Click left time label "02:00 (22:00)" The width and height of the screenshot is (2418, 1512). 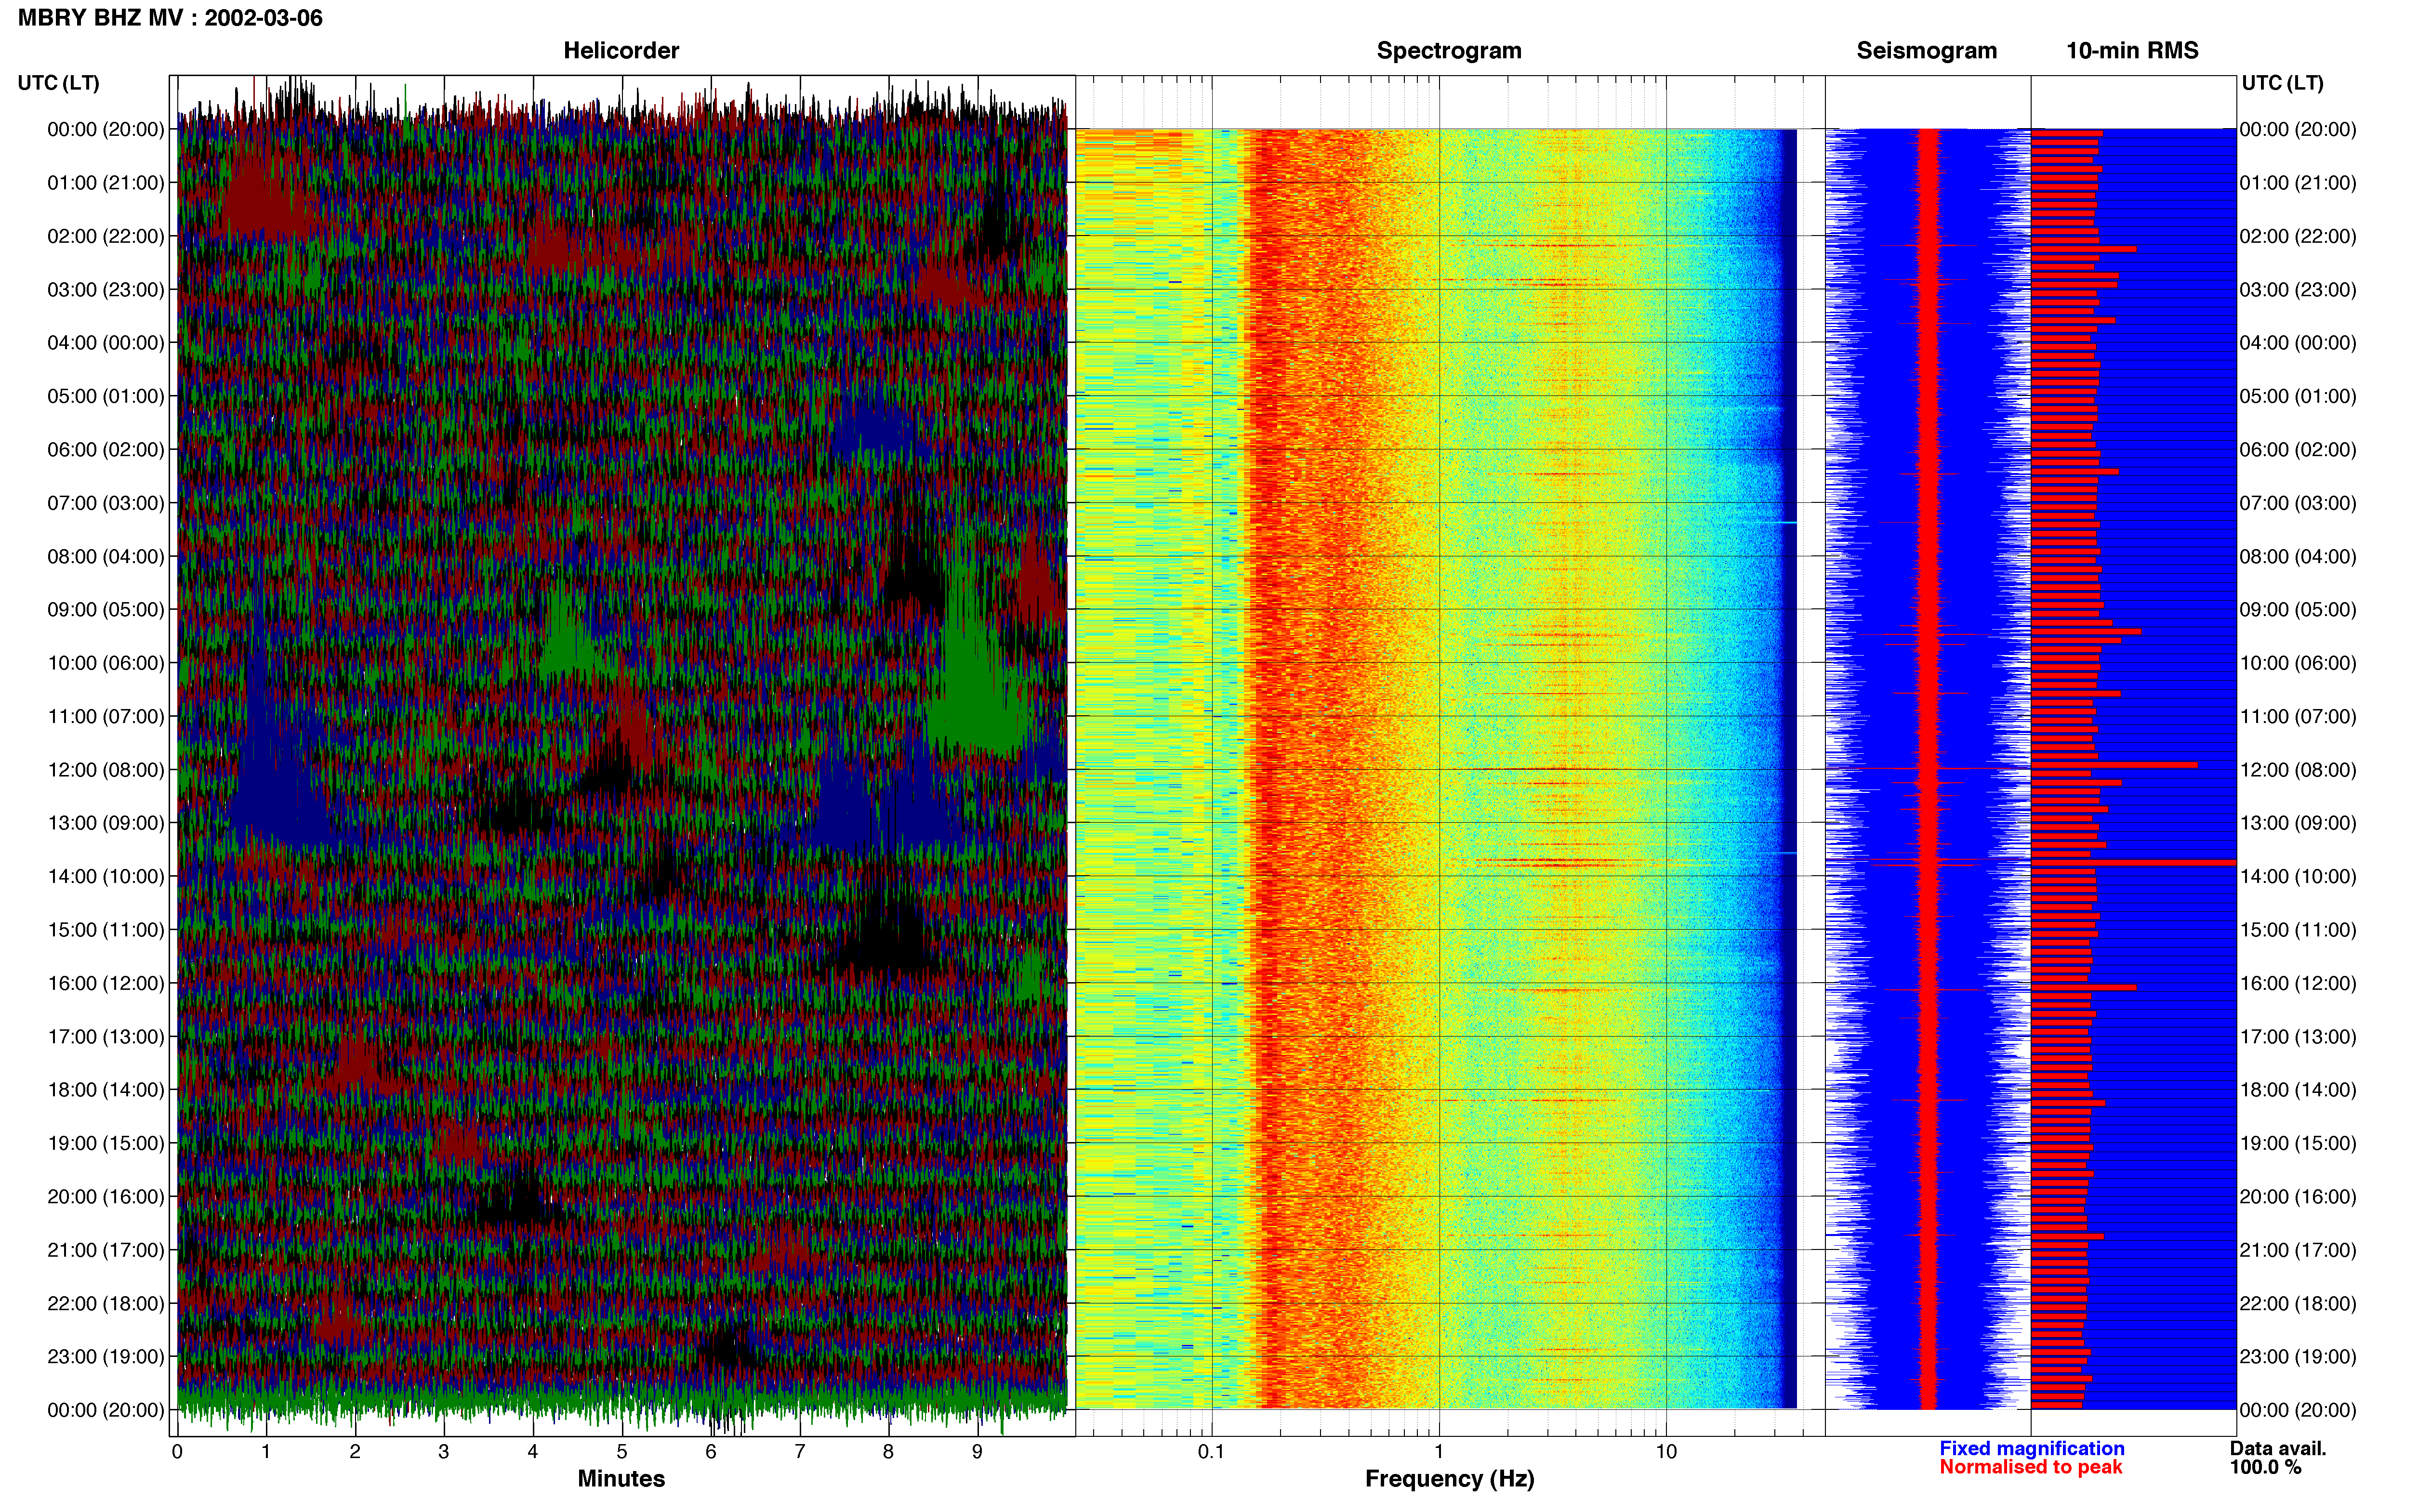tap(106, 236)
